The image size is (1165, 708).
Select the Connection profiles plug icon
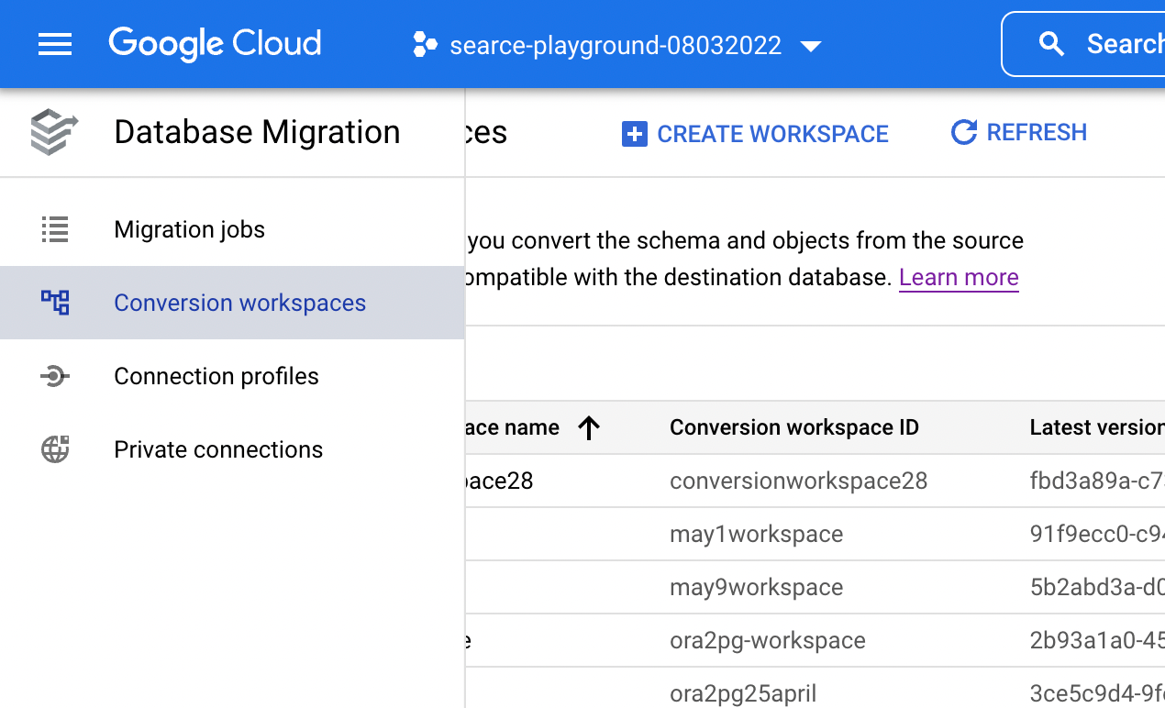point(54,376)
